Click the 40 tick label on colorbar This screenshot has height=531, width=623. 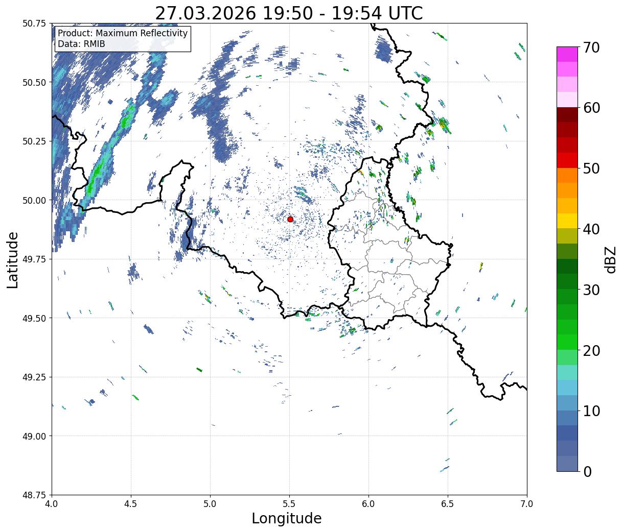[x=591, y=229]
